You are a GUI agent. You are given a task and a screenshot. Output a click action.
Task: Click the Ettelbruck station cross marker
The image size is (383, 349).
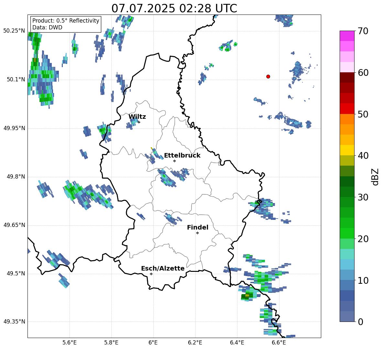coord(174,161)
